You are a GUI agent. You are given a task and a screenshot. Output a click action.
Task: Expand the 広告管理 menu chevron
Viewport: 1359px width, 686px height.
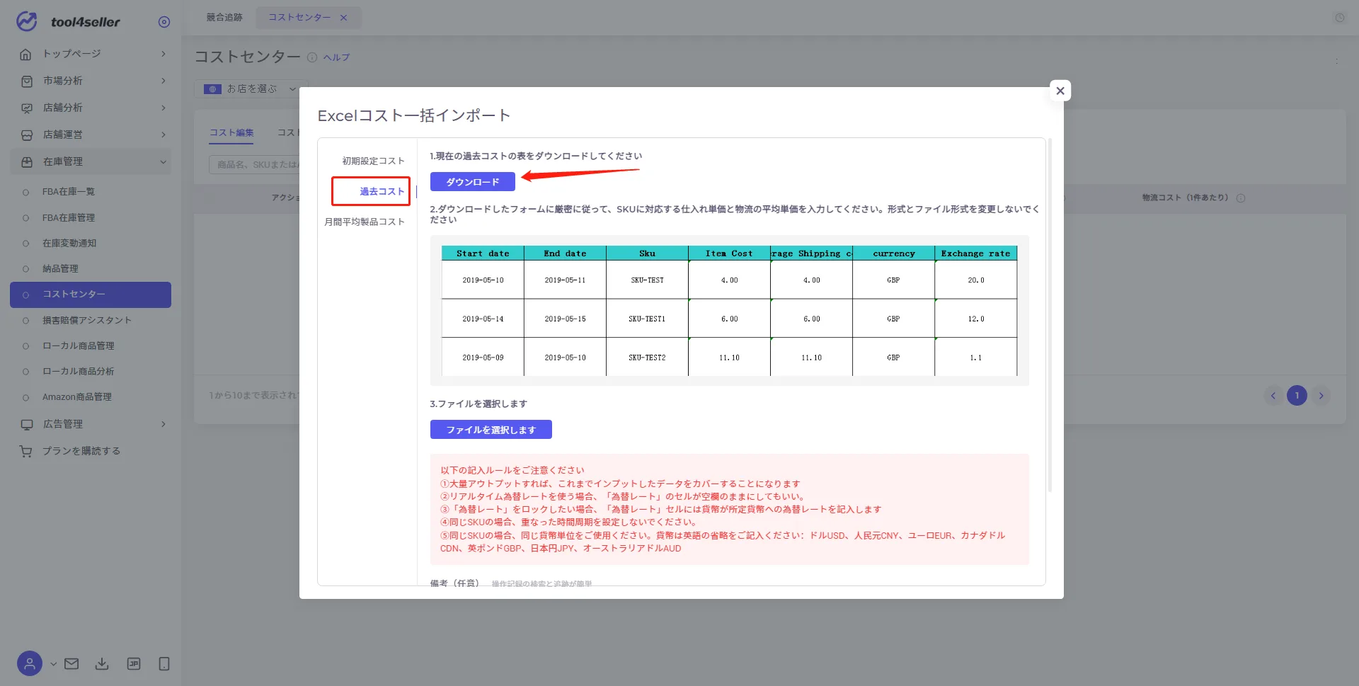click(164, 424)
